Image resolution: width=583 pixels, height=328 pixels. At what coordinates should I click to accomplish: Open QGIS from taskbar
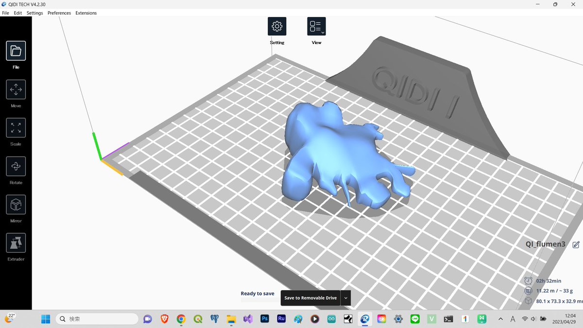tap(198, 319)
